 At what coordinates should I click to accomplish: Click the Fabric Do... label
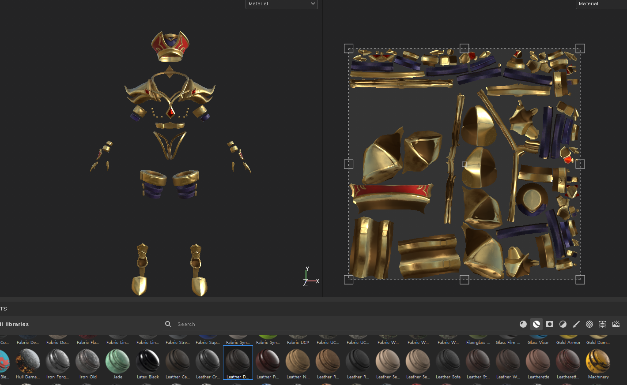point(58,343)
